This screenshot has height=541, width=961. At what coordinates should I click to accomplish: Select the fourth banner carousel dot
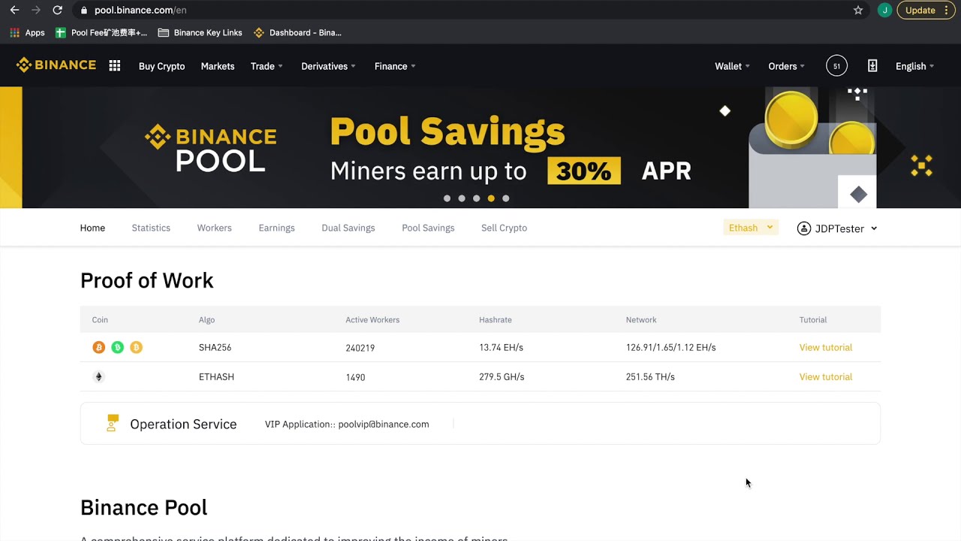tap(491, 198)
